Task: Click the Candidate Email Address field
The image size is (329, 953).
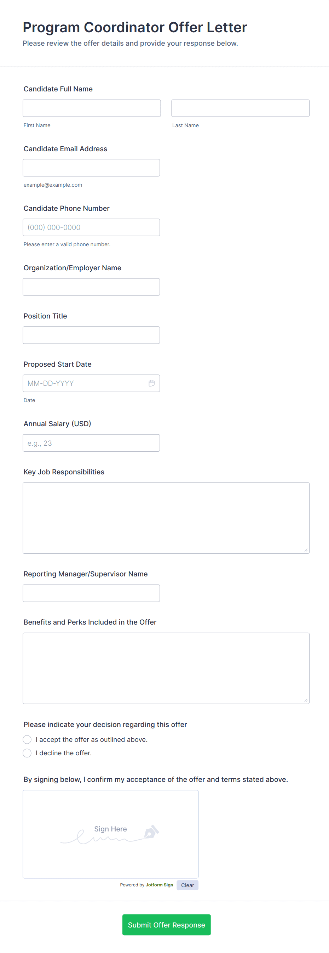Action: pos(91,168)
